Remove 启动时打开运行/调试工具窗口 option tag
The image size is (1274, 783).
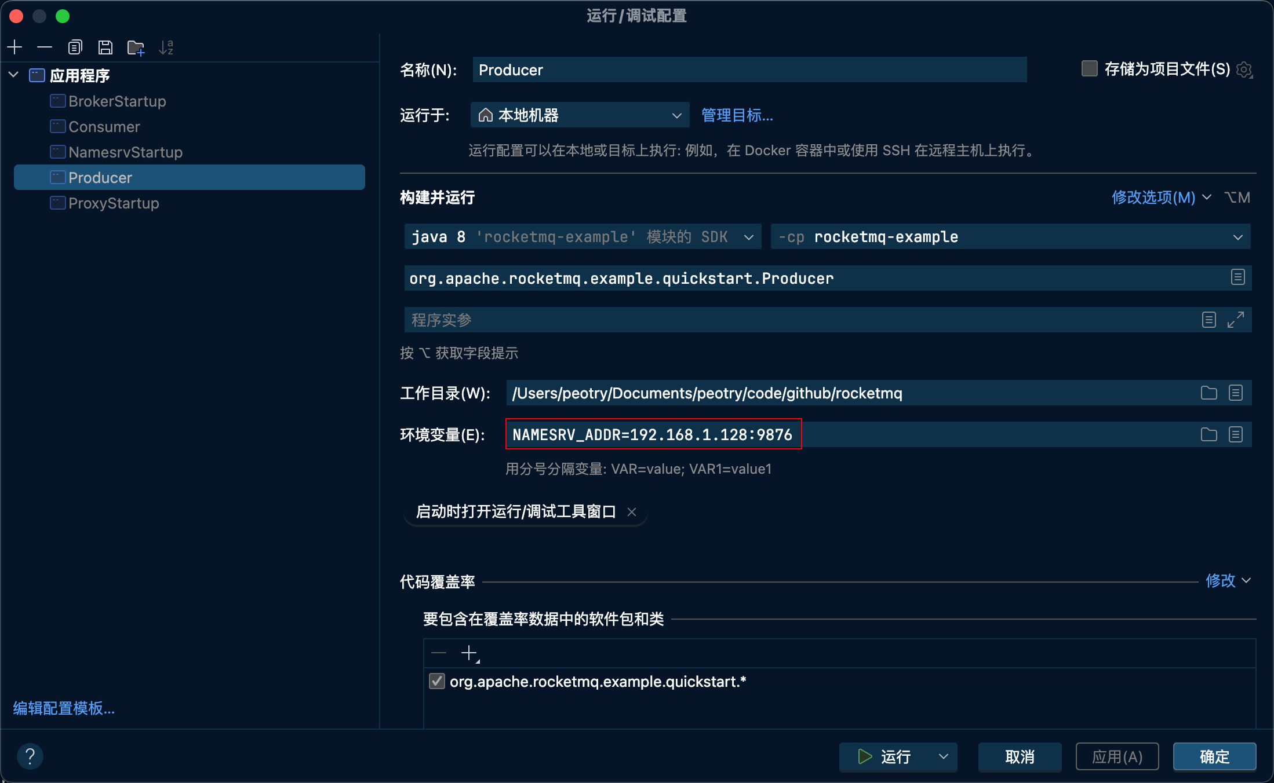tap(632, 512)
